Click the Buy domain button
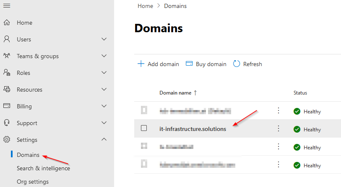 pos(206,64)
